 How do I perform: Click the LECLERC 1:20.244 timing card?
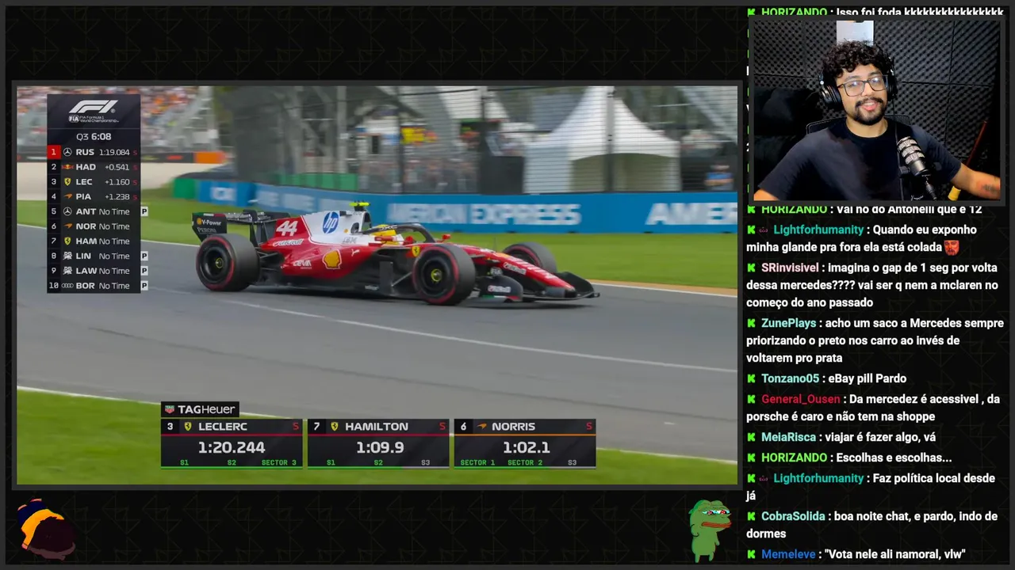point(232,443)
